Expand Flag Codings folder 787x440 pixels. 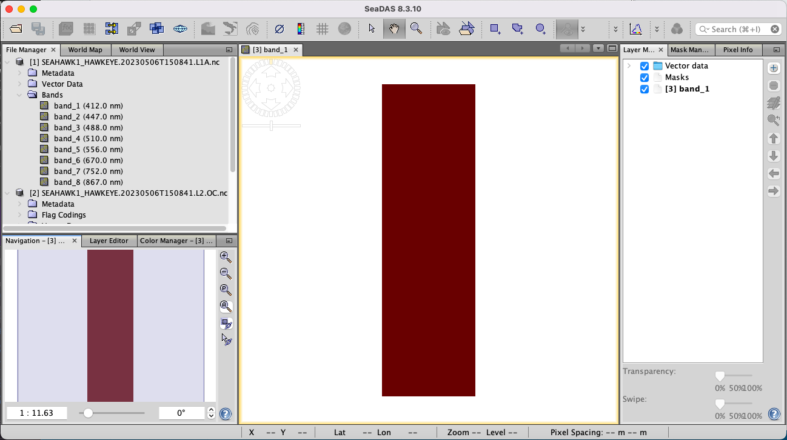pyautogui.click(x=19, y=215)
